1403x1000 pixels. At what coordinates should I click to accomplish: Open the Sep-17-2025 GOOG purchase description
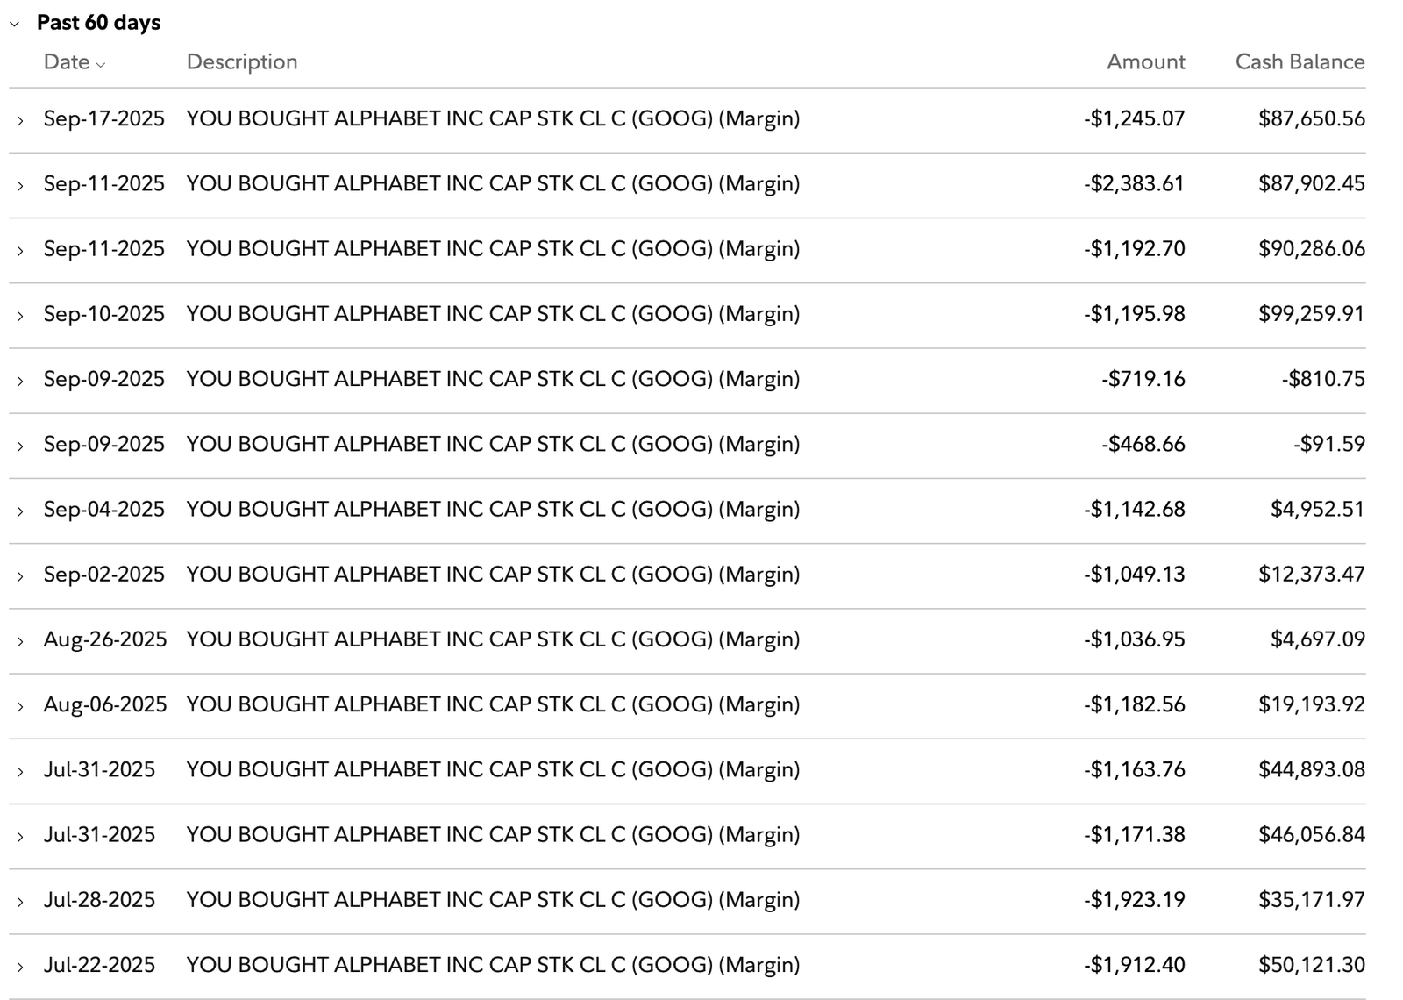pyautogui.click(x=493, y=118)
